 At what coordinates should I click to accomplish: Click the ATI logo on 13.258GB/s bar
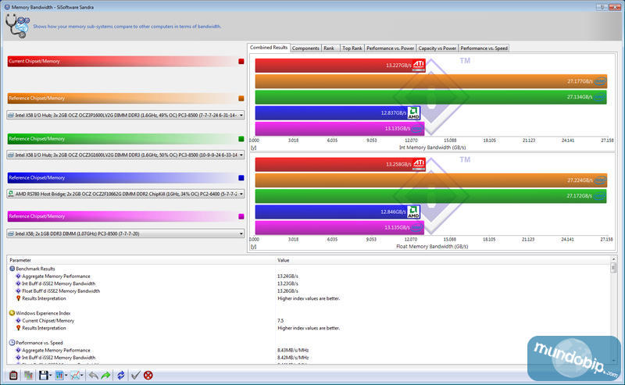tap(419, 164)
